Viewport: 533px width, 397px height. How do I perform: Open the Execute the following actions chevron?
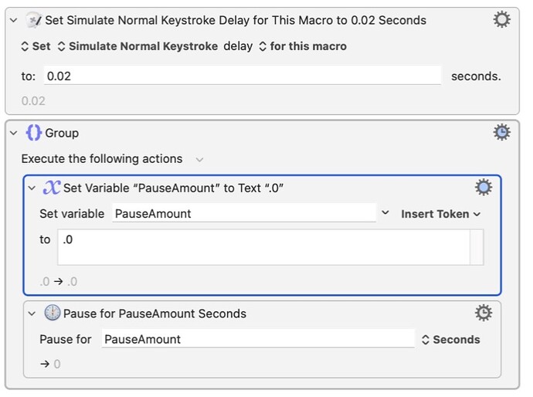pos(199,159)
